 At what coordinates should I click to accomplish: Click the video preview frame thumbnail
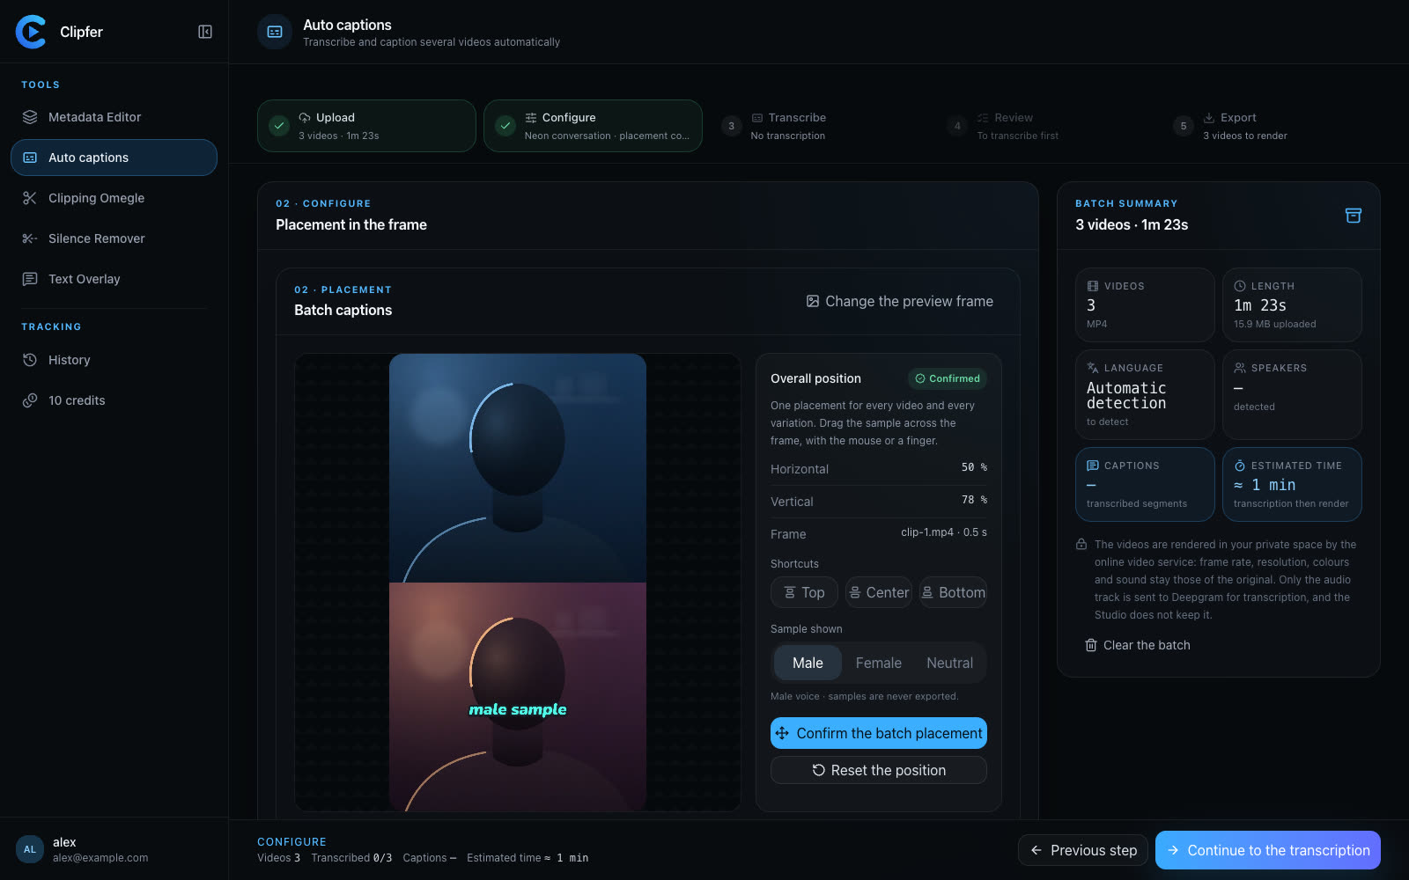click(518, 582)
